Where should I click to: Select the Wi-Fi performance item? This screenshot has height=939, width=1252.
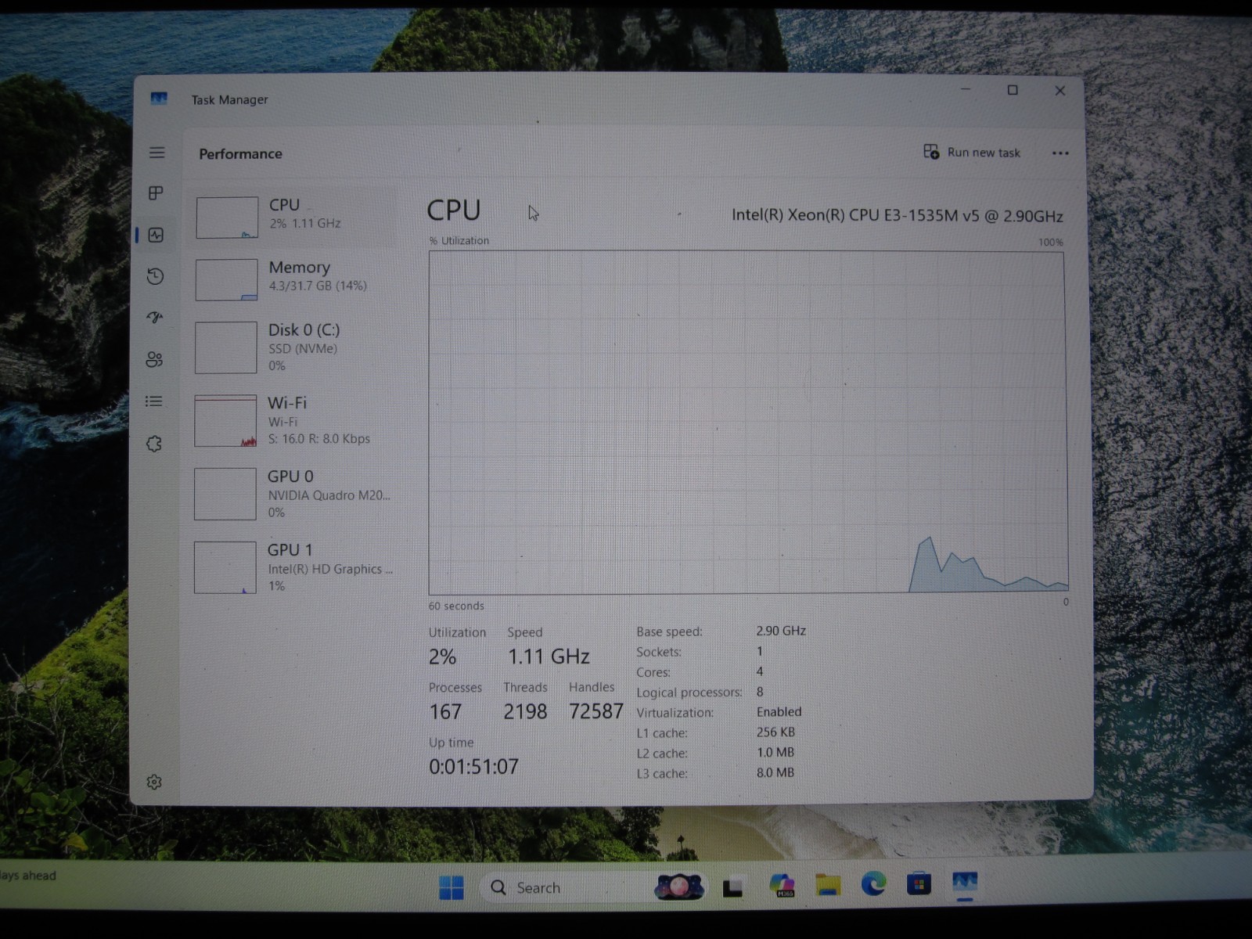(294, 421)
